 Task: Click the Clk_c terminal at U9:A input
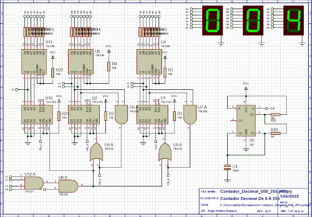(x=100, y=175)
